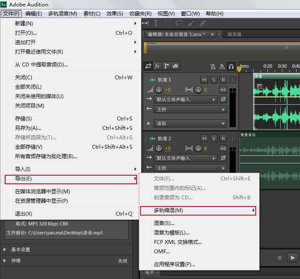Open the Edit menu in menu bar
This screenshot has width=300, height=279.
click(34, 14)
